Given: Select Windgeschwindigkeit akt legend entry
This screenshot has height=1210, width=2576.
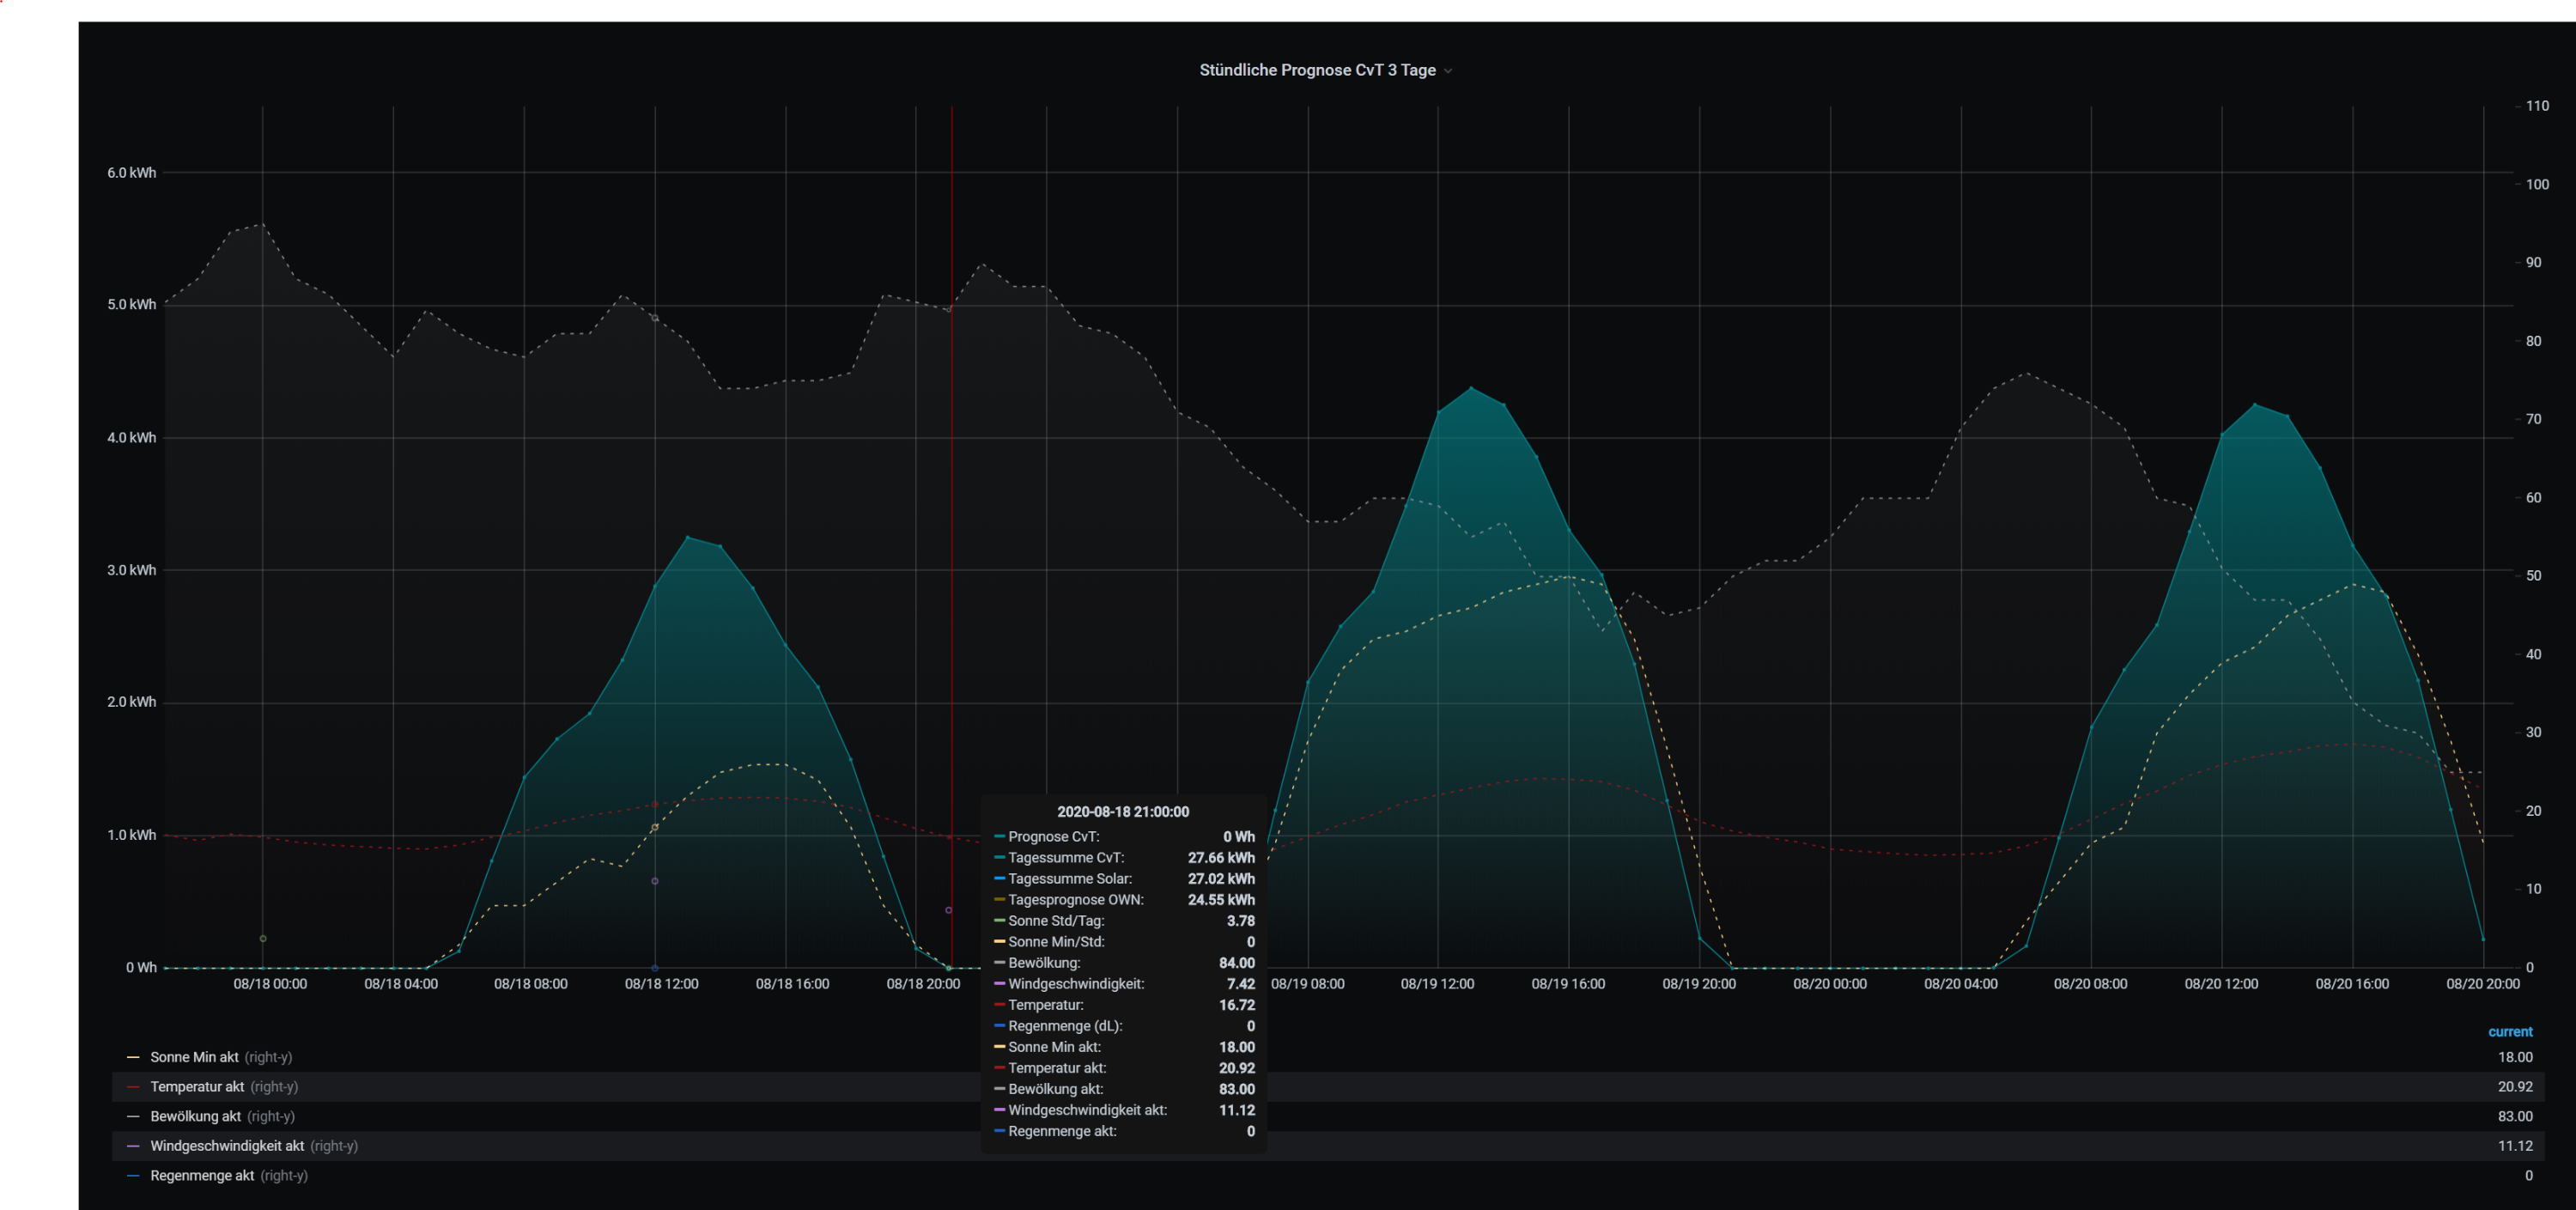Looking at the screenshot, I should pyautogui.click(x=227, y=1146).
